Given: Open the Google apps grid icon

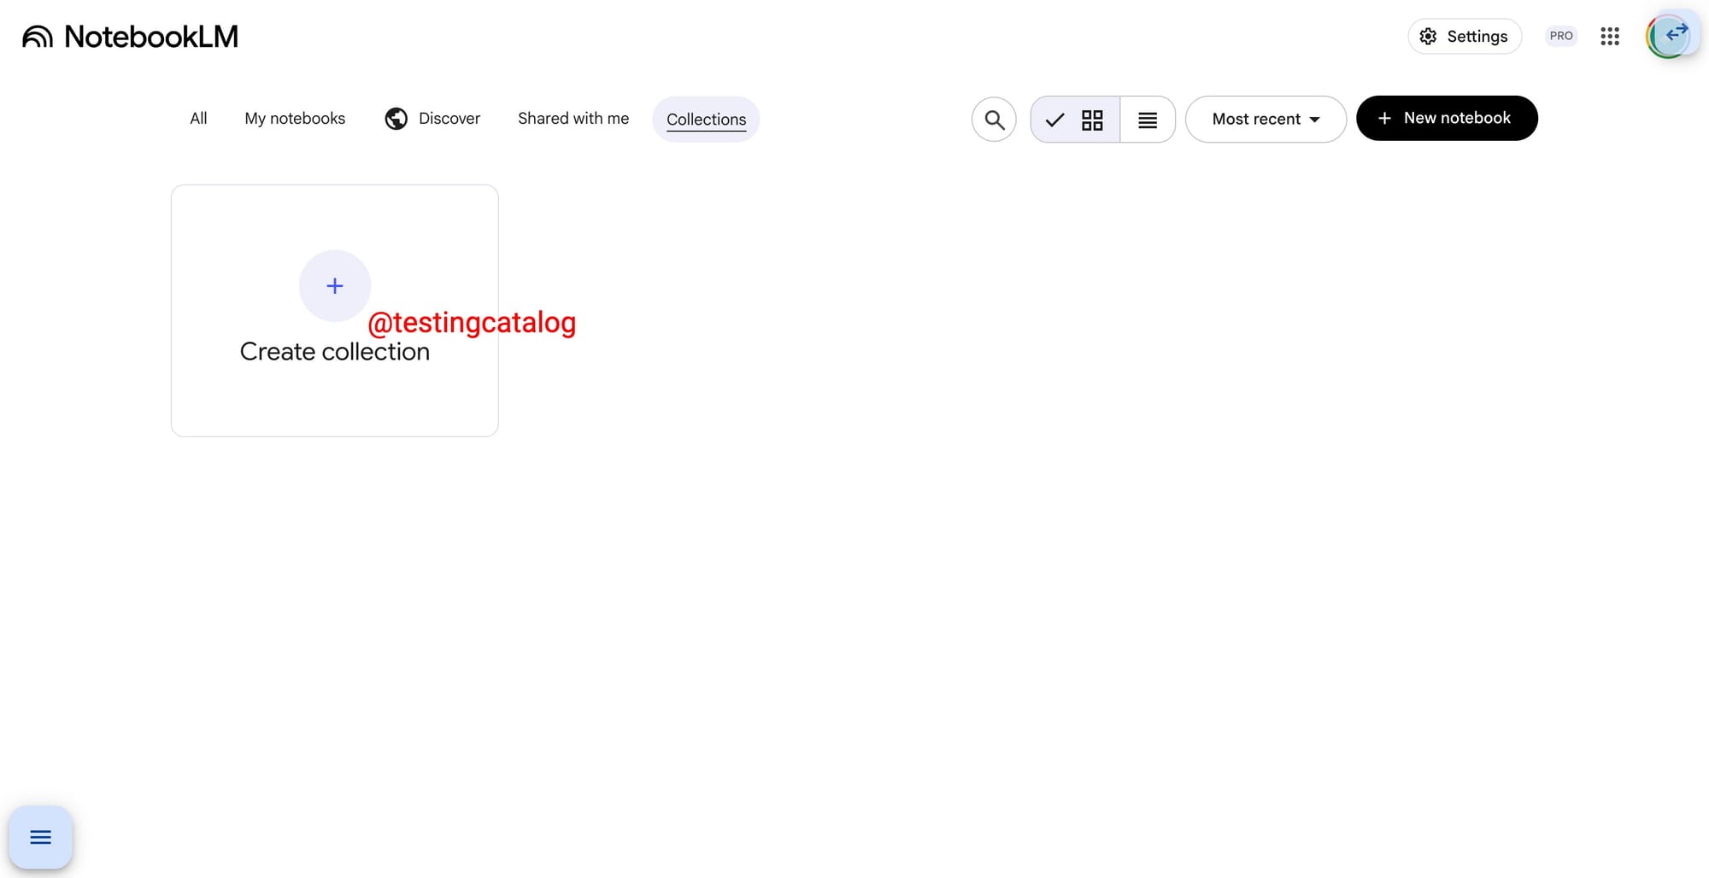Looking at the screenshot, I should [1610, 36].
